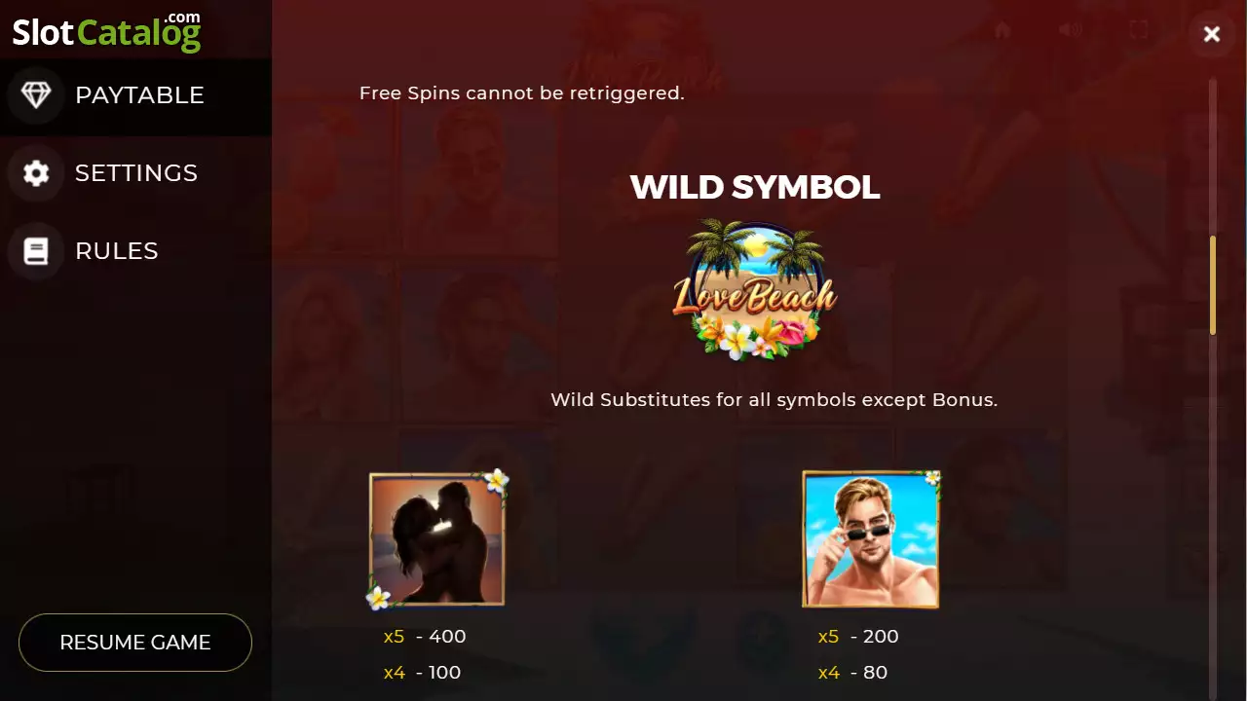Mute sound with the speaker icon
1247x701 pixels.
(x=1071, y=30)
